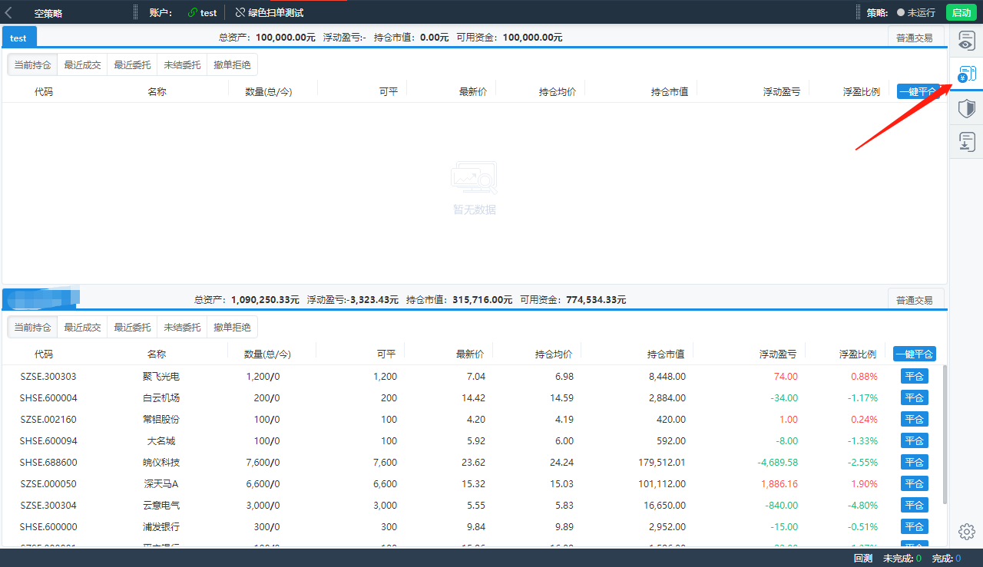Click floating profit value 1,886.16

coord(779,484)
